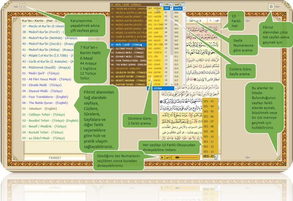Open 01 - Celâleyn Tefsiri in the Fihrist list
The width and height of the screenshot is (293, 201).
tap(43, 115)
